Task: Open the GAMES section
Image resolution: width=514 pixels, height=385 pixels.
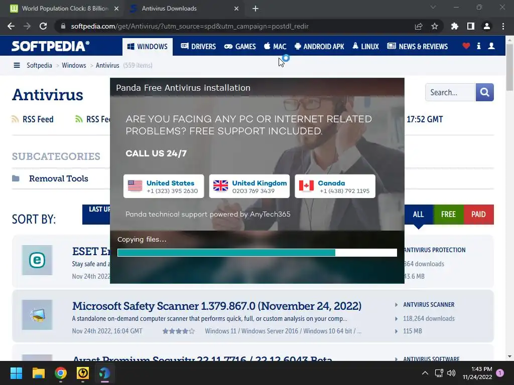Action: tap(240, 47)
